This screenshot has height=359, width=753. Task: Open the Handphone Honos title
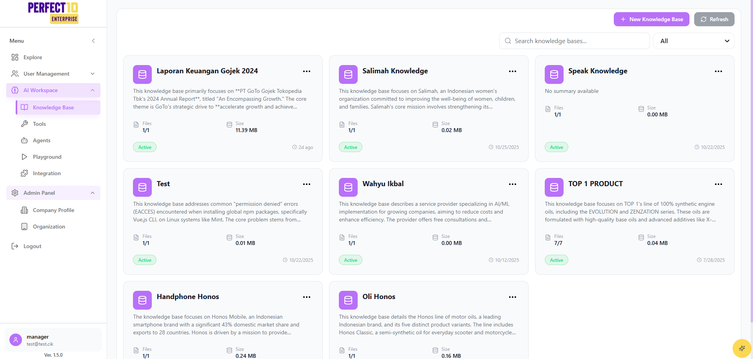pos(188,297)
